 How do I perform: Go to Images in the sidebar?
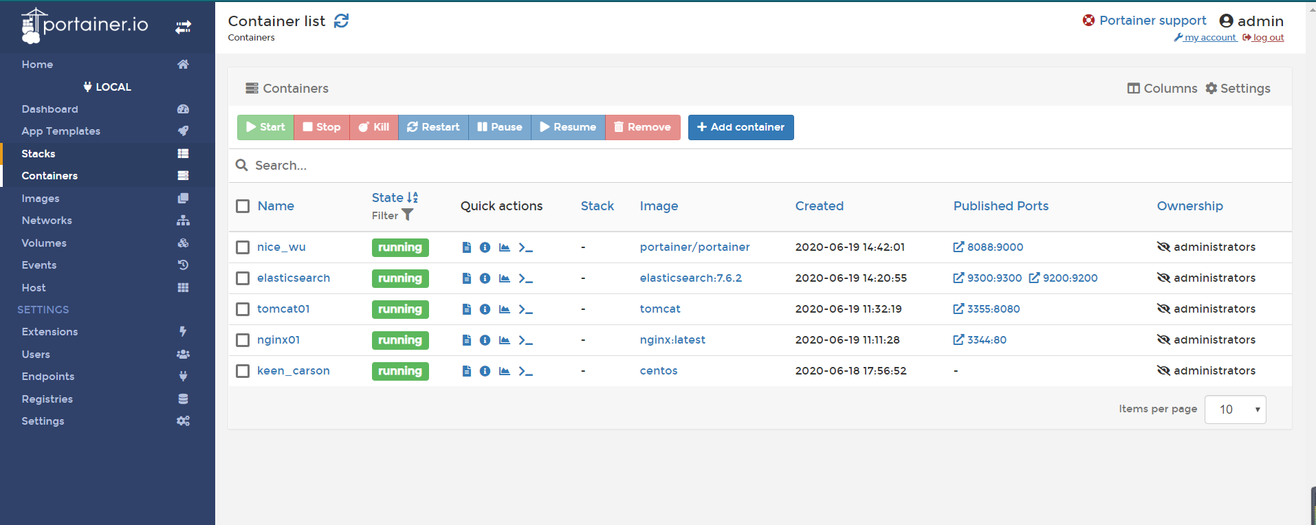click(107, 199)
